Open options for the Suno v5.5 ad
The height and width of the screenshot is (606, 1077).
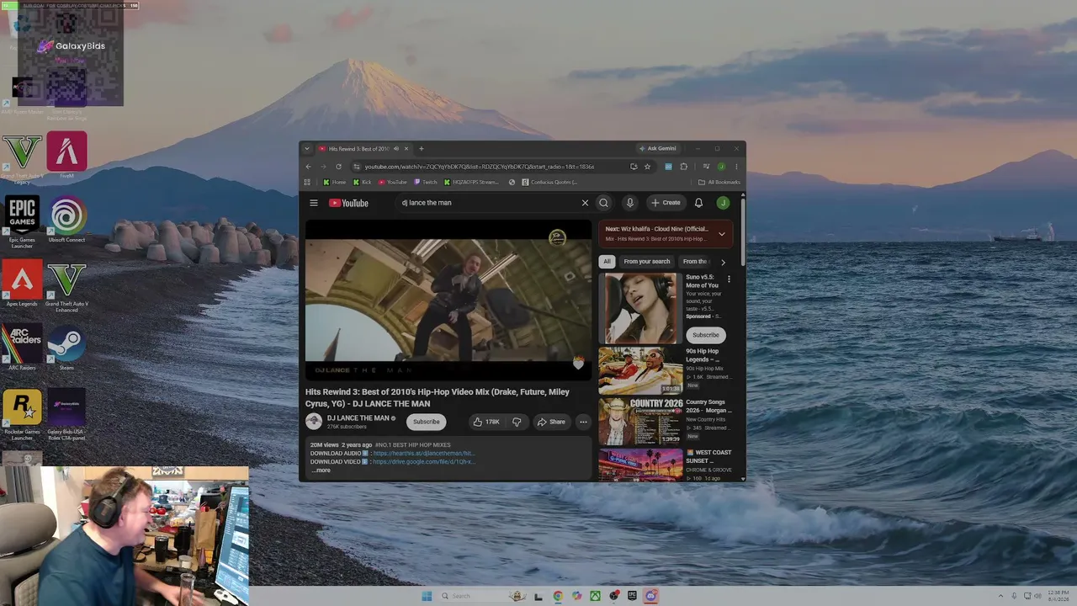[x=729, y=279]
